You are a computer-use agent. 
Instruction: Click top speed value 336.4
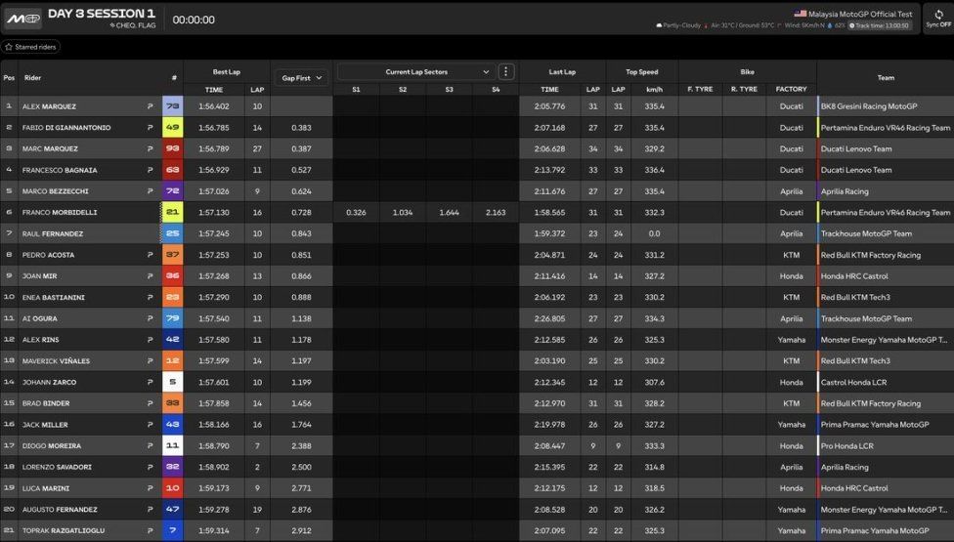click(655, 170)
